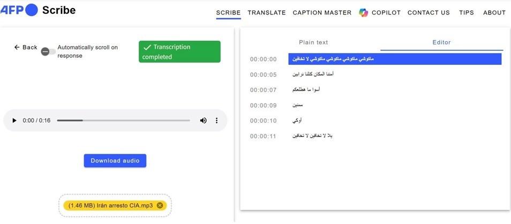Download the audio file

point(115,161)
